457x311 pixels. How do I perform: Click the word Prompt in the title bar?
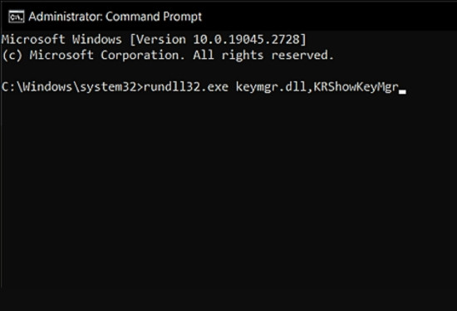point(182,17)
